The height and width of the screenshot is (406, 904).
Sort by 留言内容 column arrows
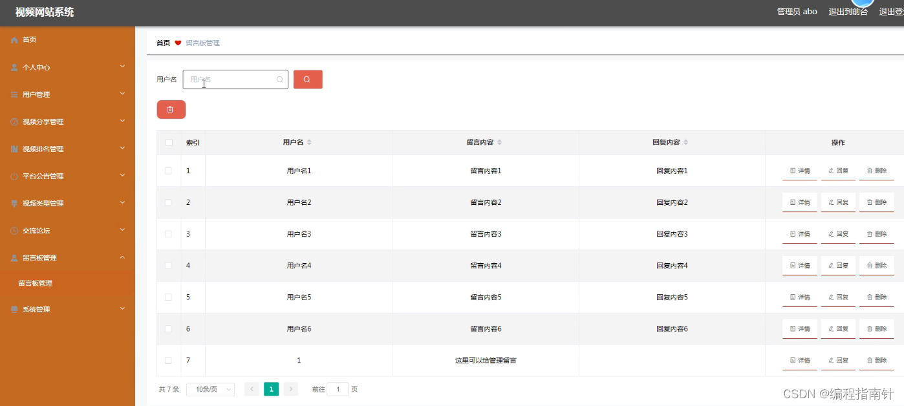point(499,142)
